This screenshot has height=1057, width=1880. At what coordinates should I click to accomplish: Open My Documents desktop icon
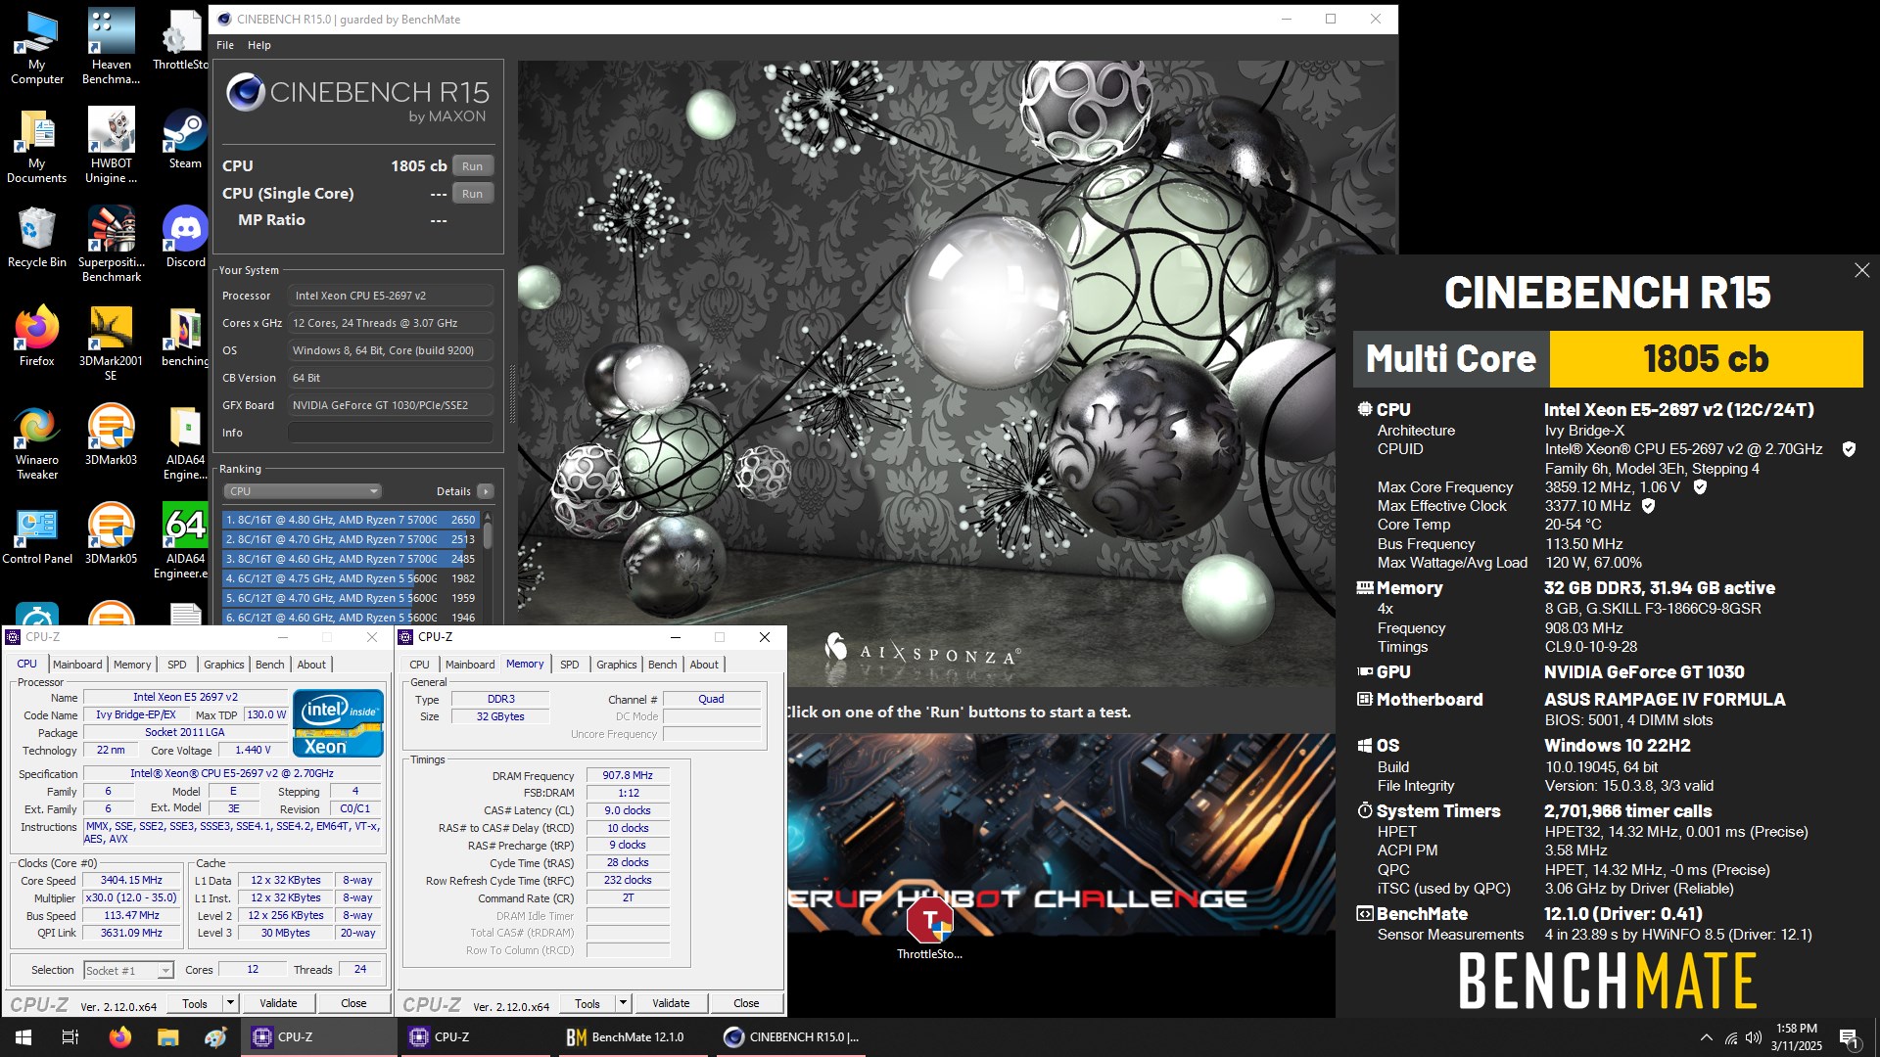pyautogui.click(x=36, y=146)
